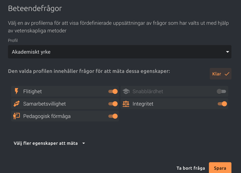The height and width of the screenshot is (173, 241).
Task: Click the Profil dropdown arrow
Action: [x=227, y=52]
